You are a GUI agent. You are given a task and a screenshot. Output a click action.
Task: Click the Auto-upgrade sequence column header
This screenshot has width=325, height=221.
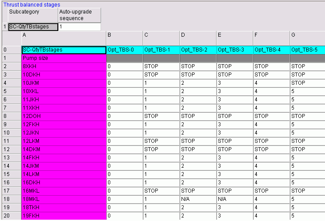(80, 15)
